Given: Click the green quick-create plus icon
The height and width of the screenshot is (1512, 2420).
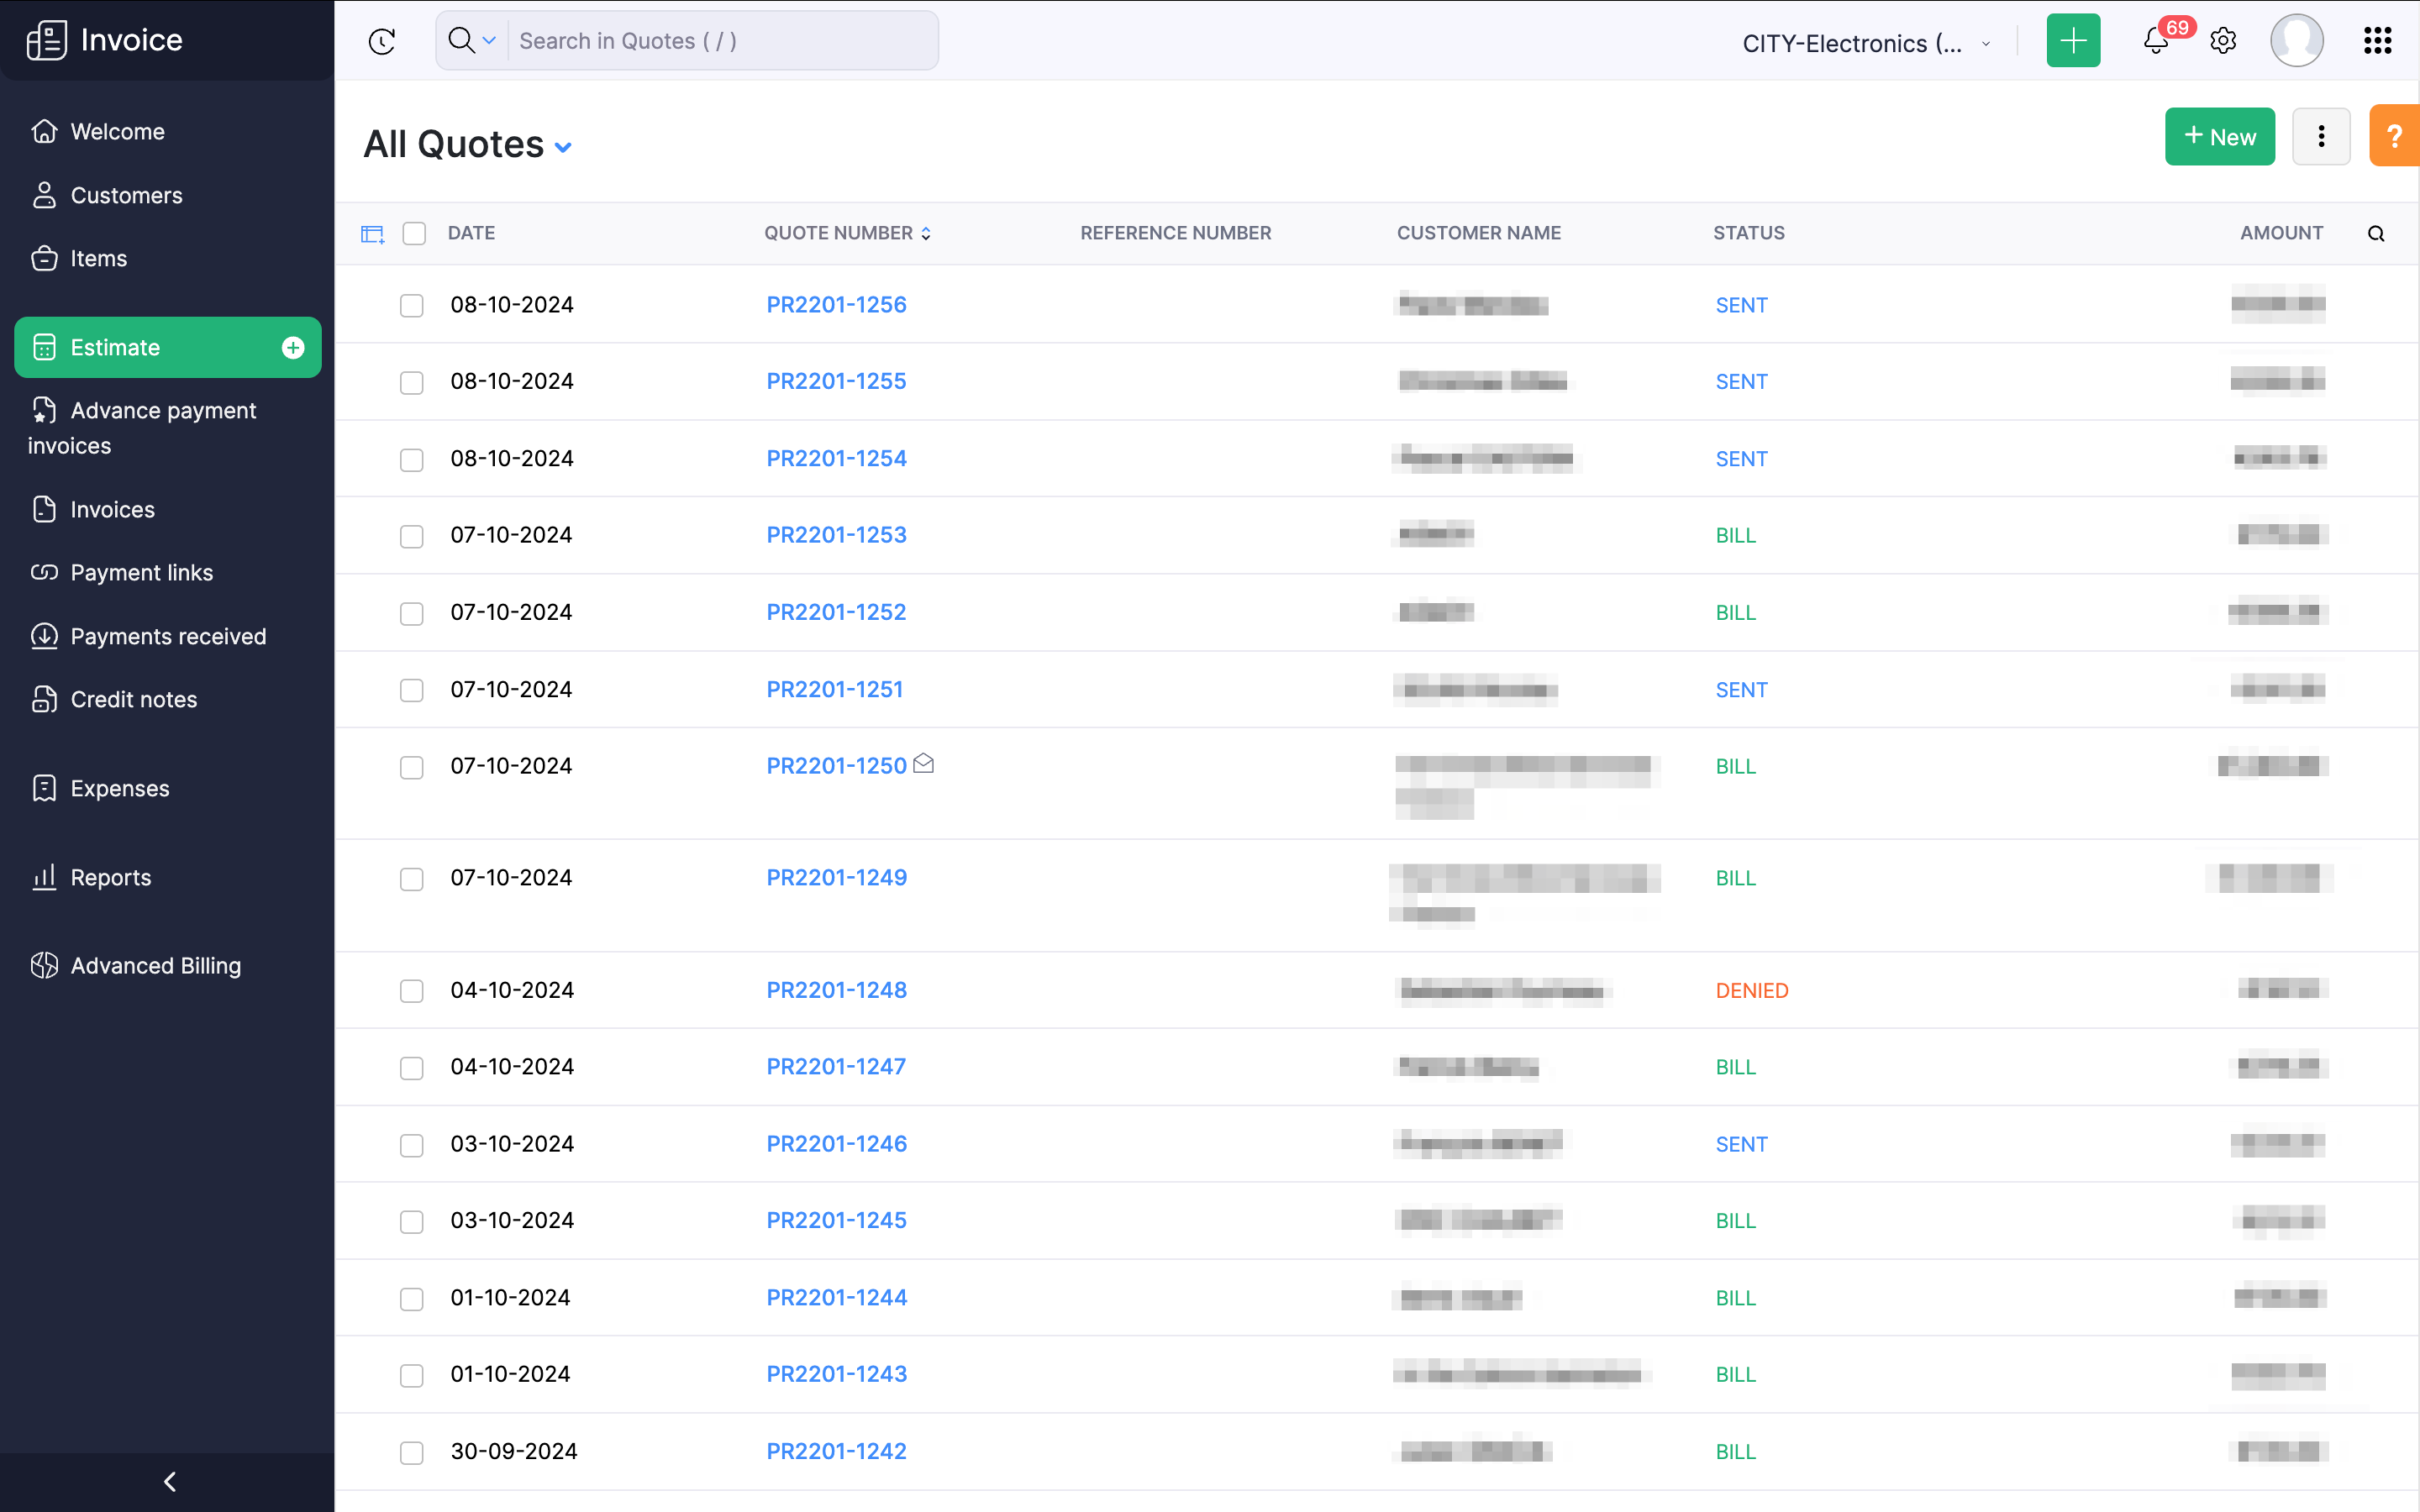Looking at the screenshot, I should tap(2073, 41).
